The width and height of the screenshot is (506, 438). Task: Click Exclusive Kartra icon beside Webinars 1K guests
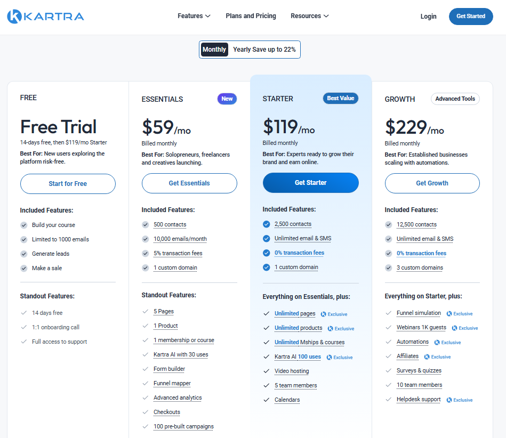(x=454, y=328)
